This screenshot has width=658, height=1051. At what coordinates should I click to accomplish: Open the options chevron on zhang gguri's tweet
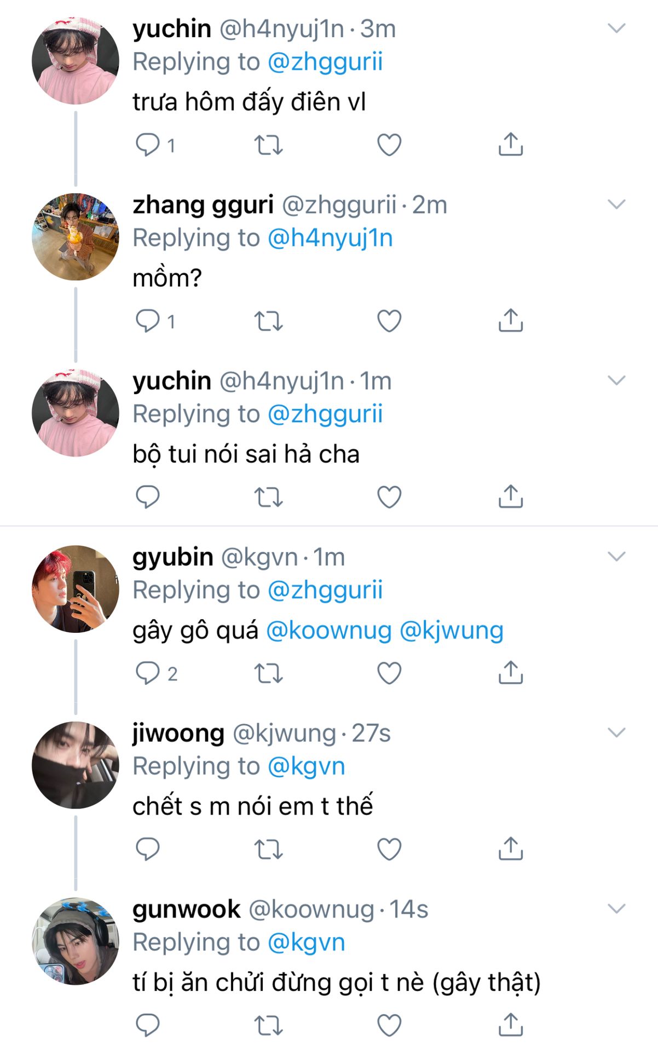pyautogui.click(x=616, y=205)
